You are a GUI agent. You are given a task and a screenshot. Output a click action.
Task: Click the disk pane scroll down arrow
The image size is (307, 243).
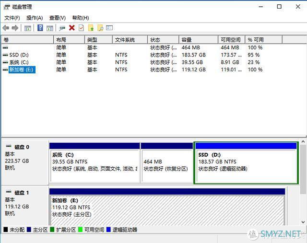click(x=303, y=222)
